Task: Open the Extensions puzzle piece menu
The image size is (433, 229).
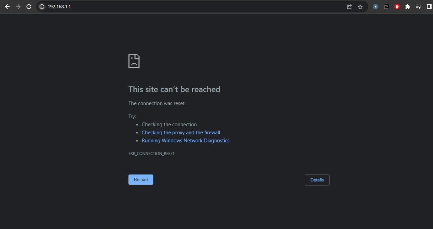Action: click(x=408, y=7)
